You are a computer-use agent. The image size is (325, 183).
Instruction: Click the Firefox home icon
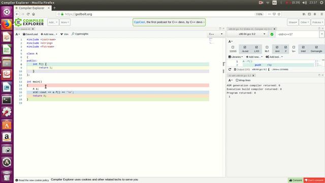[x=34, y=14]
